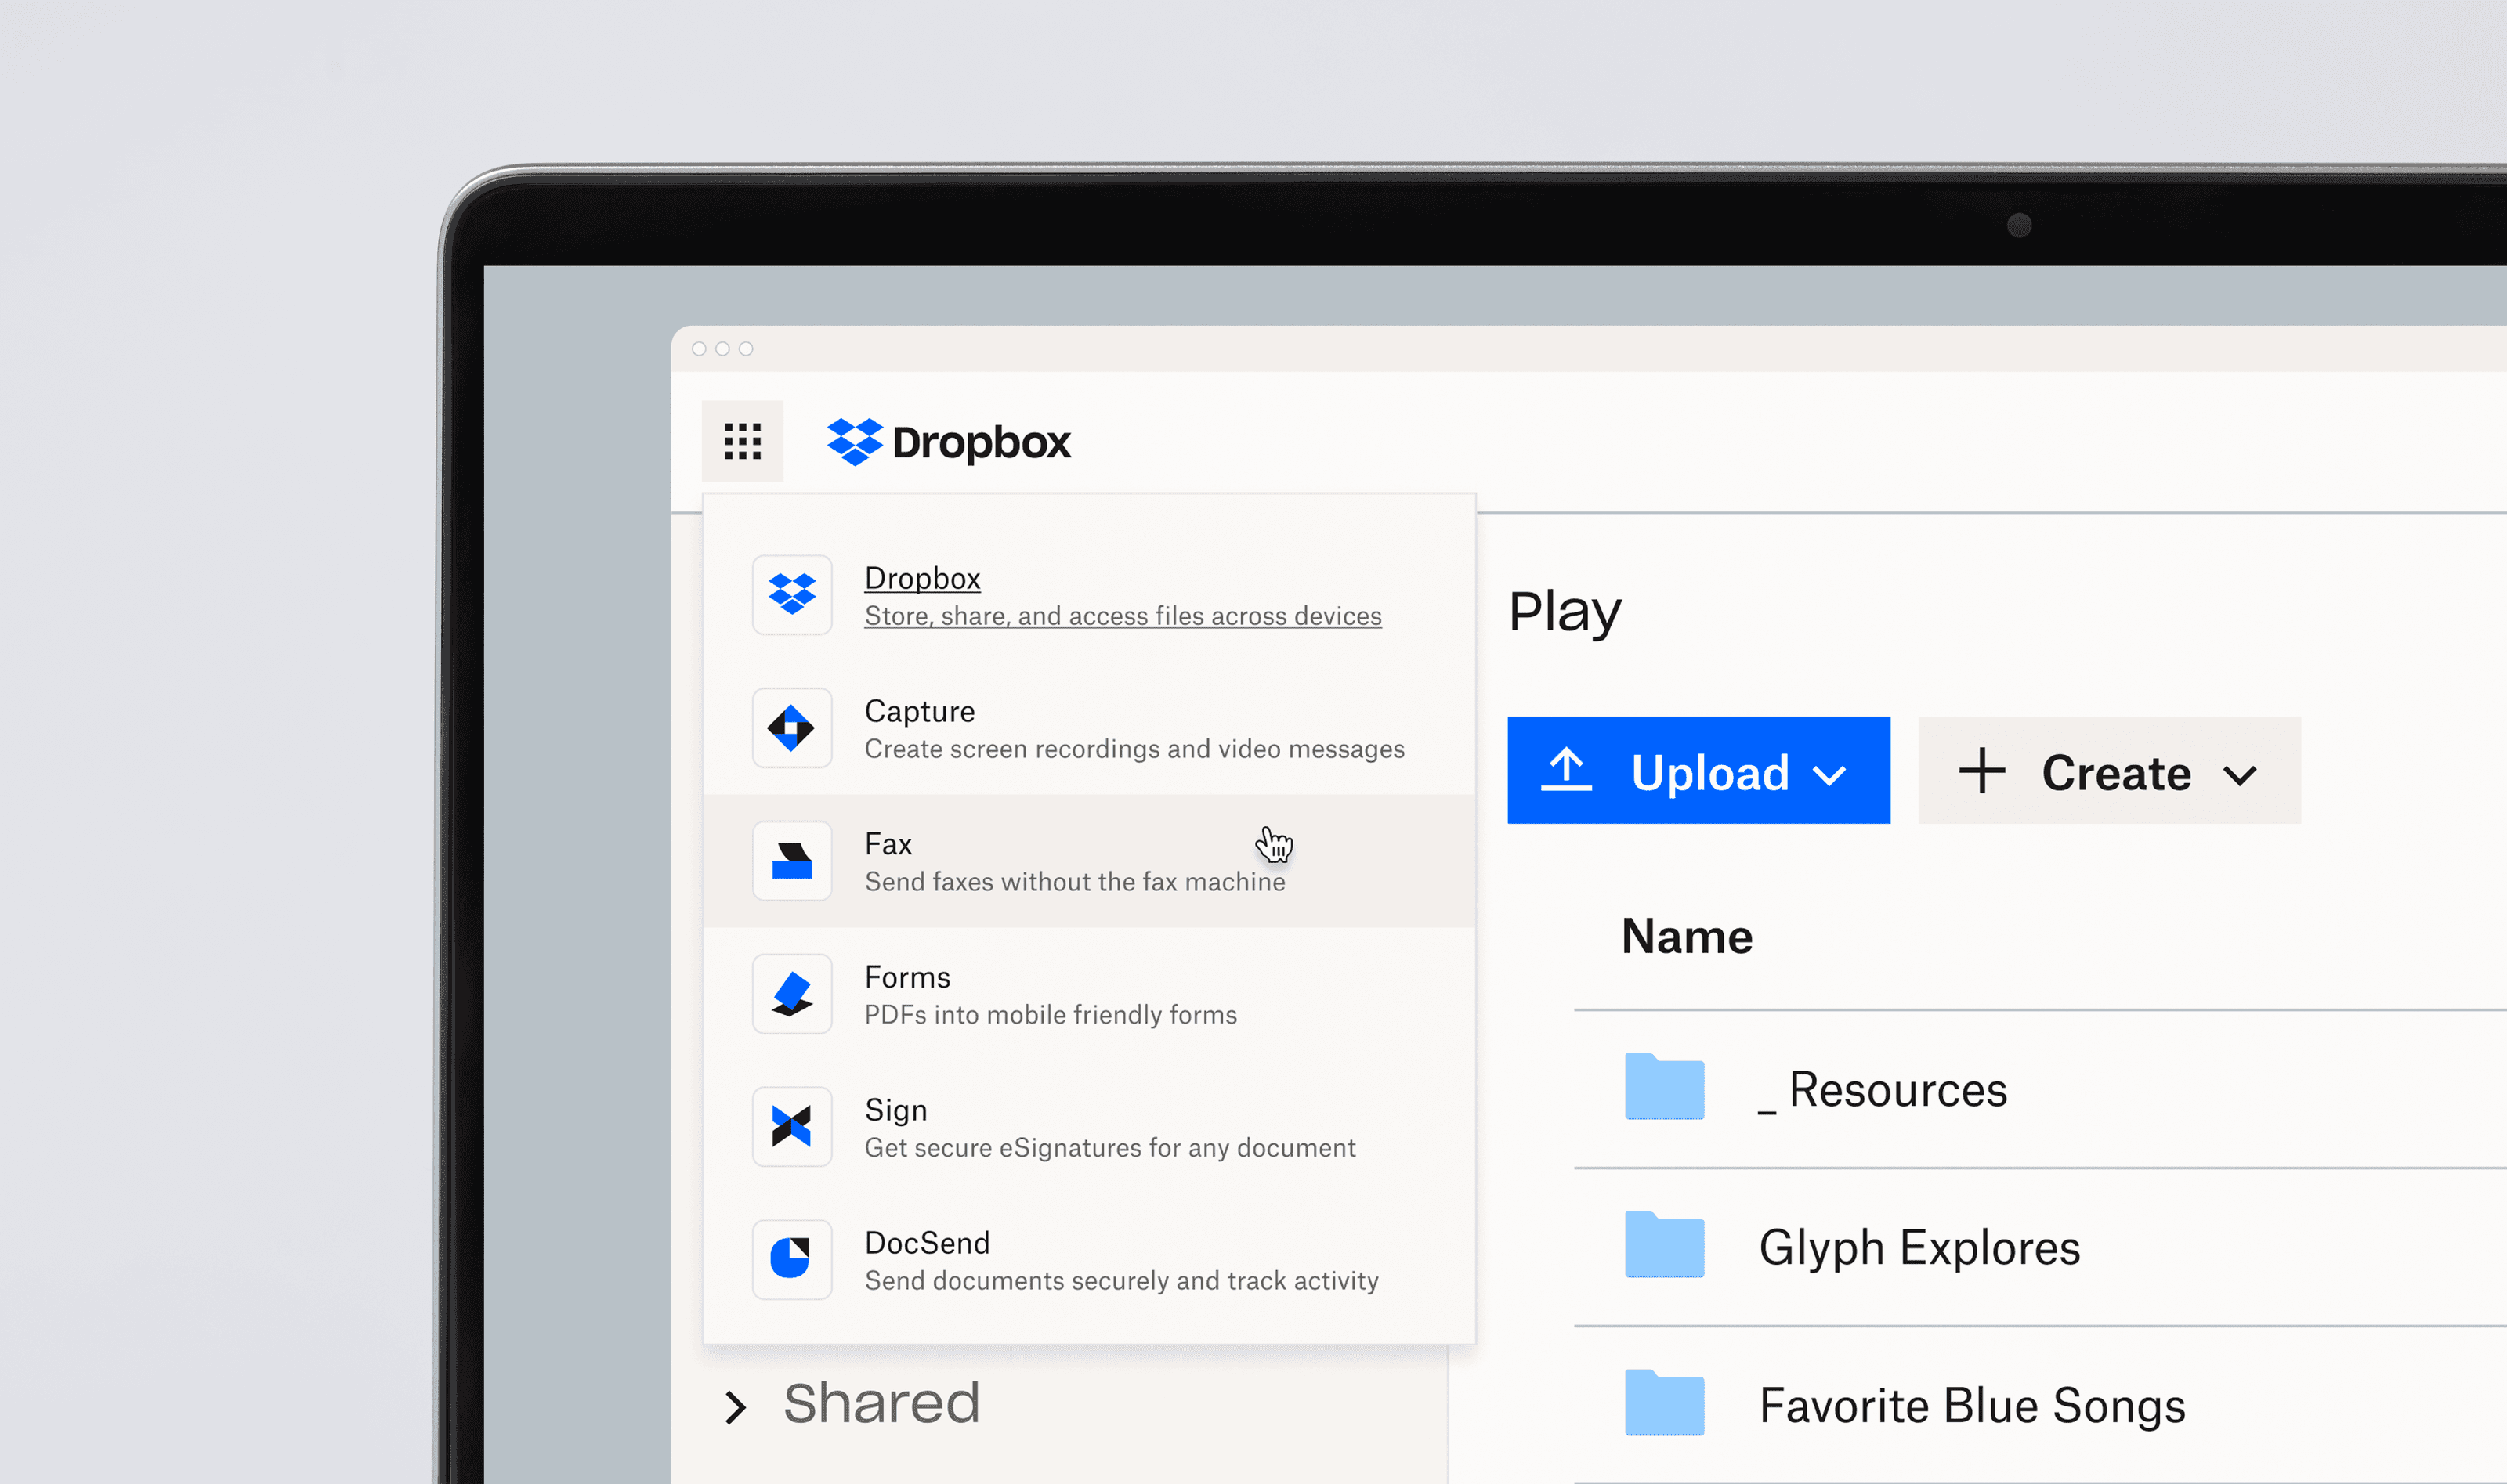Select 'PDFs into mobile friendly forms' entry

(1051, 1015)
